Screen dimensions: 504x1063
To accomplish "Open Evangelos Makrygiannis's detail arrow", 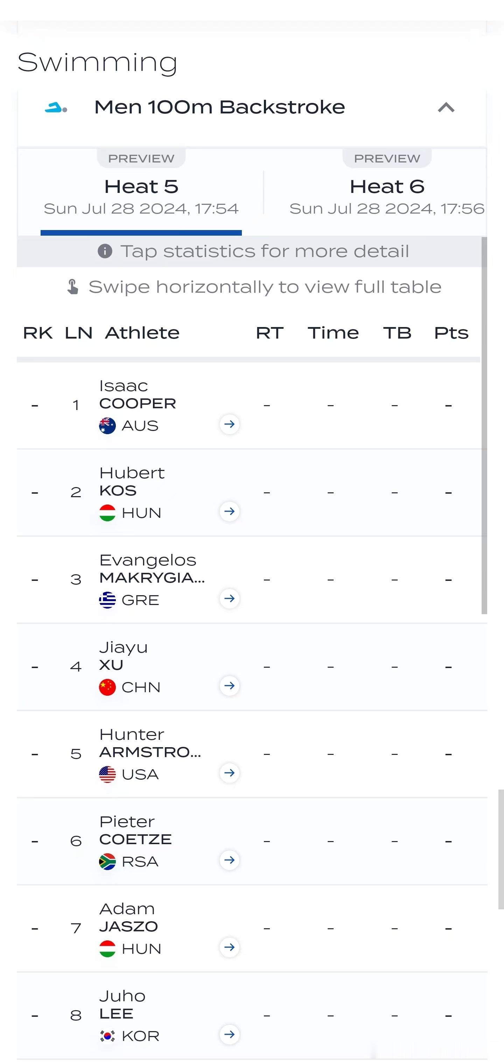I will point(229,598).
